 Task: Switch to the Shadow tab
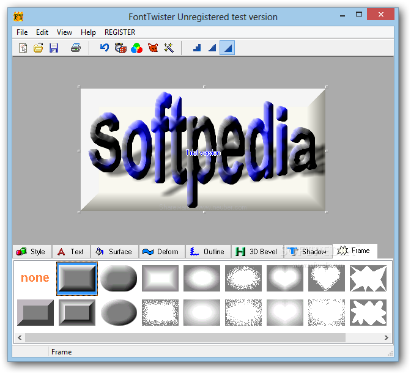click(x=308, y=252)
